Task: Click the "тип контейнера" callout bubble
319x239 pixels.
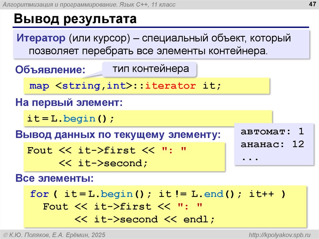Action: click(x=150, y=69)
